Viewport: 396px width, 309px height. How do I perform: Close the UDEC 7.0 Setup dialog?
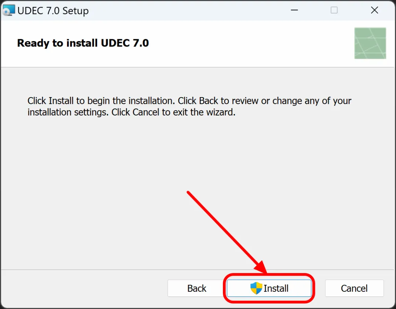click(374, 10)
